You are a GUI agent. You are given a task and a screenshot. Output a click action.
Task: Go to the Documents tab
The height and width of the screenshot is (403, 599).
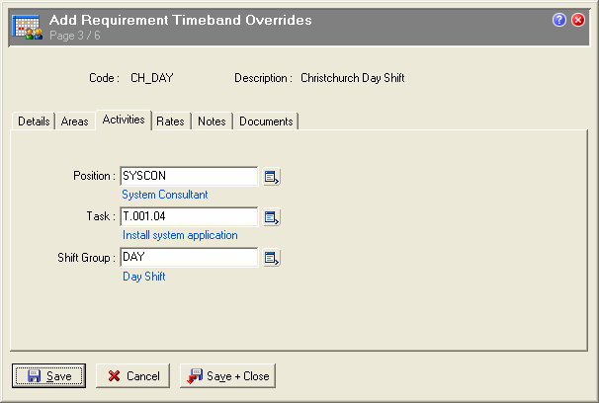[x=266, y=121]
